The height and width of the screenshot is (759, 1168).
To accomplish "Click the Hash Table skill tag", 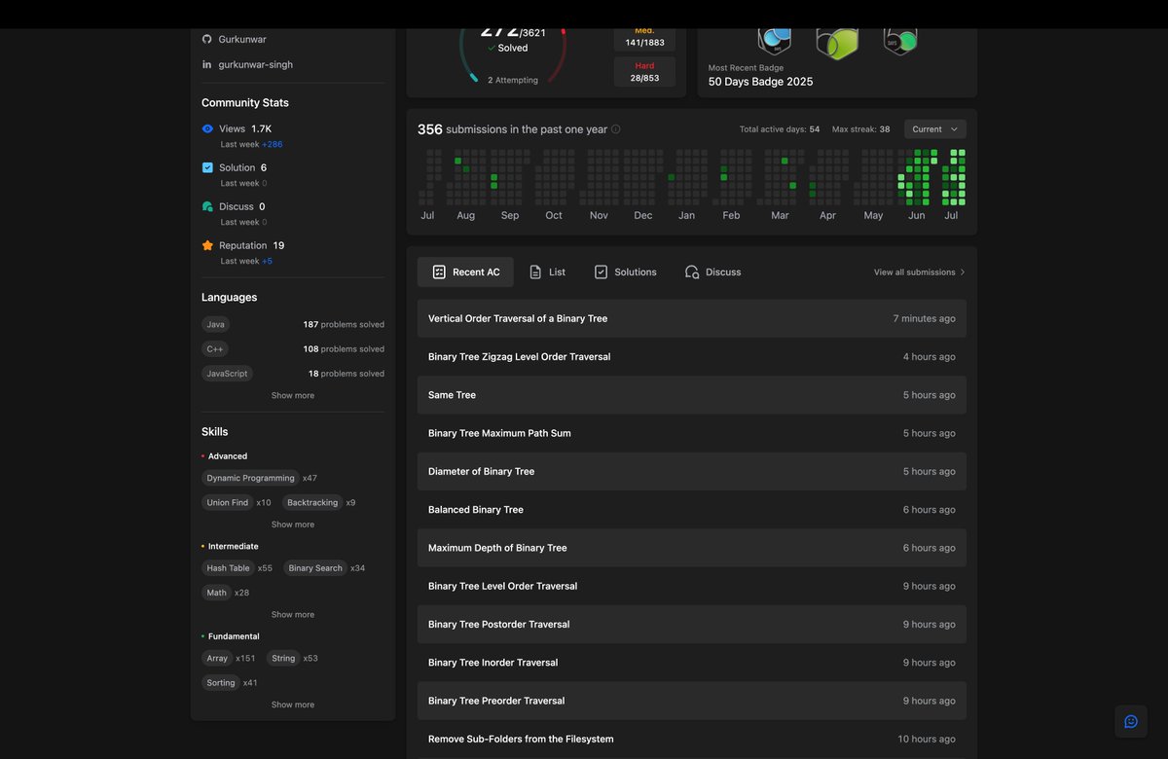I will [x=228, y=568].
